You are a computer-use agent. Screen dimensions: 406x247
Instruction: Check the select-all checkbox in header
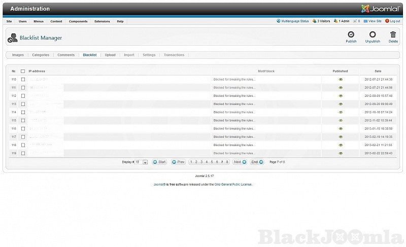(23, 72)
